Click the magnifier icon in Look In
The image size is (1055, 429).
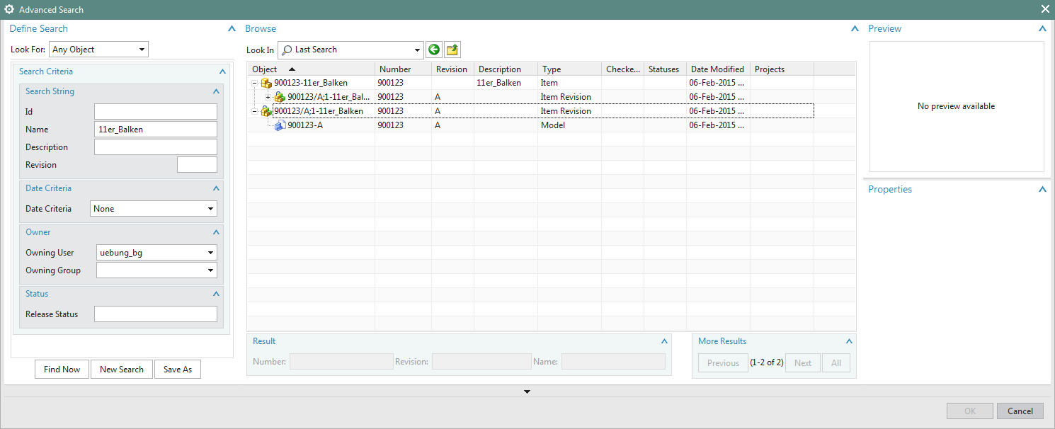(x=287, y=50)
